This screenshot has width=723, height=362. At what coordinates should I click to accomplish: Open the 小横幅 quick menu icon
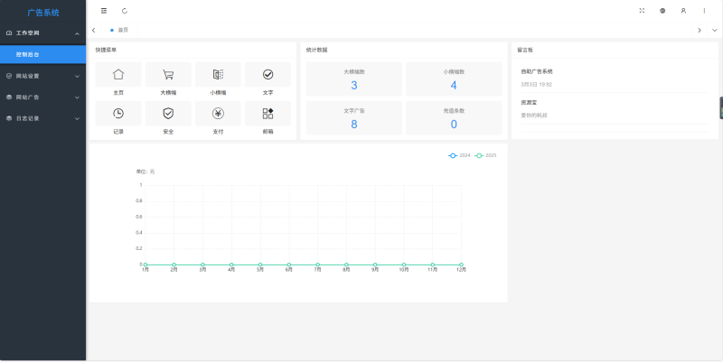tap(218, 75)
